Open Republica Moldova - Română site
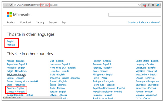Screen dimensions: 164x102 (107, 91)
